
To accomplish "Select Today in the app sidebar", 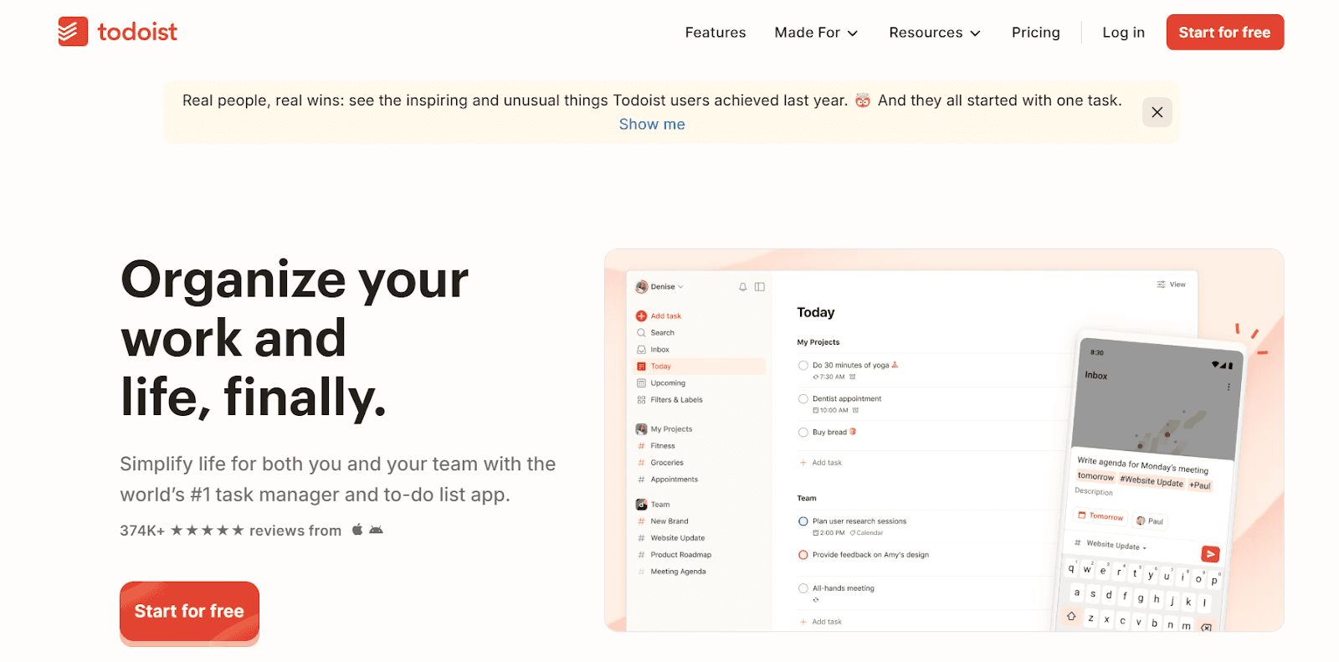I will point(700,367).
